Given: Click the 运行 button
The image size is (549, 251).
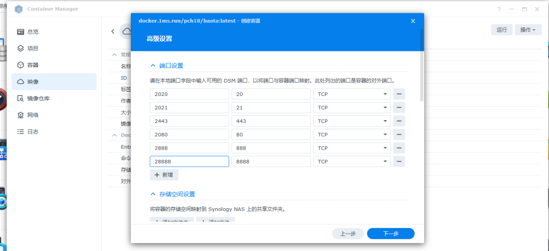Looking at the screenshot, I should click(502, 29).
